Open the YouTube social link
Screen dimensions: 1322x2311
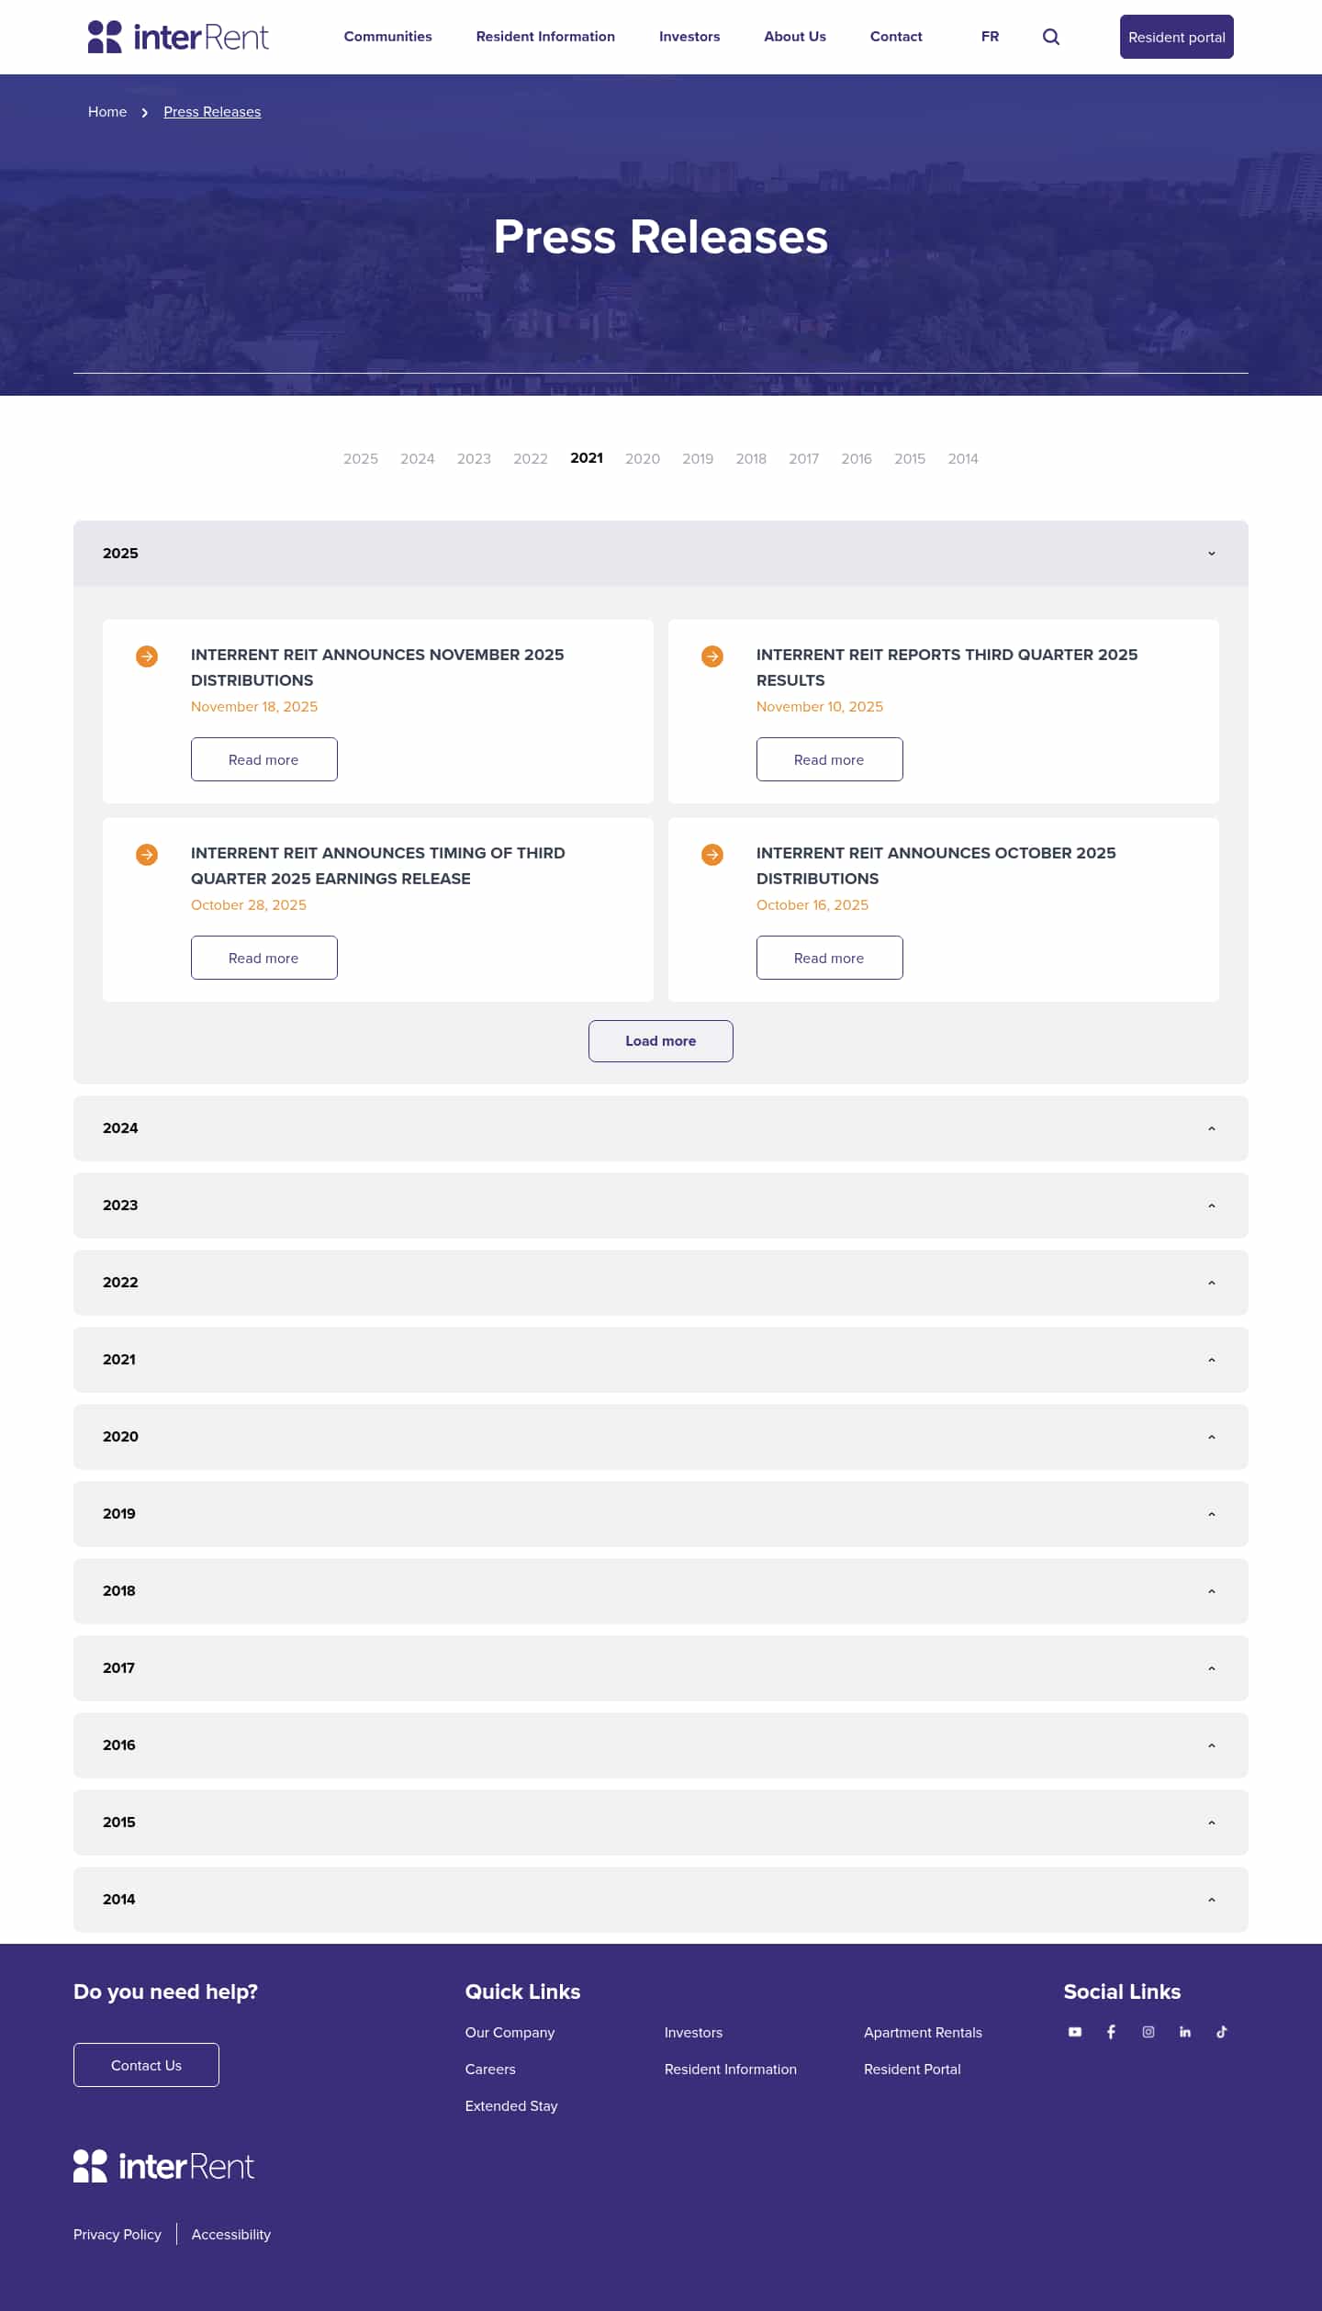1075,2032
